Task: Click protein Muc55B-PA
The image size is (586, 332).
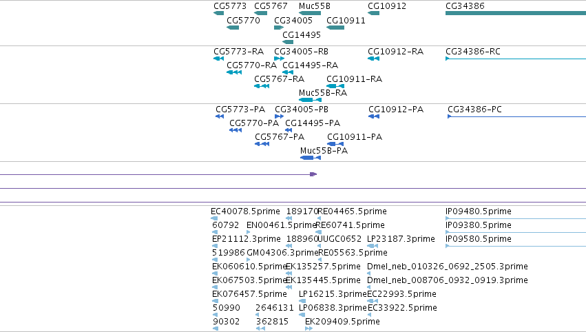Action: [324, 151]
